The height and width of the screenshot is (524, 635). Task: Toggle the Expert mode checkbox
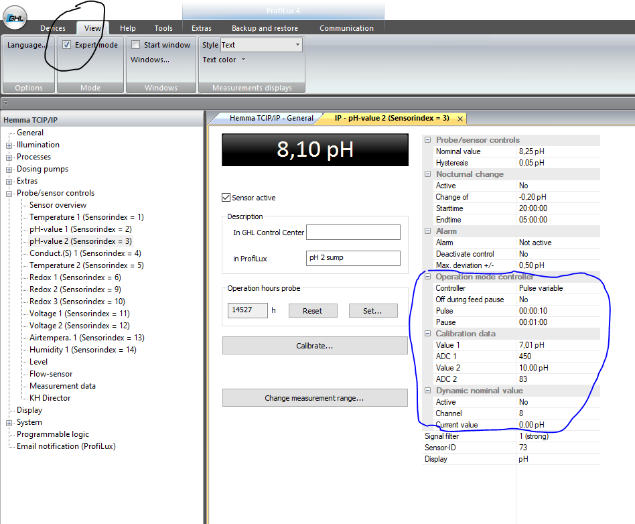[x=67, y=45]
